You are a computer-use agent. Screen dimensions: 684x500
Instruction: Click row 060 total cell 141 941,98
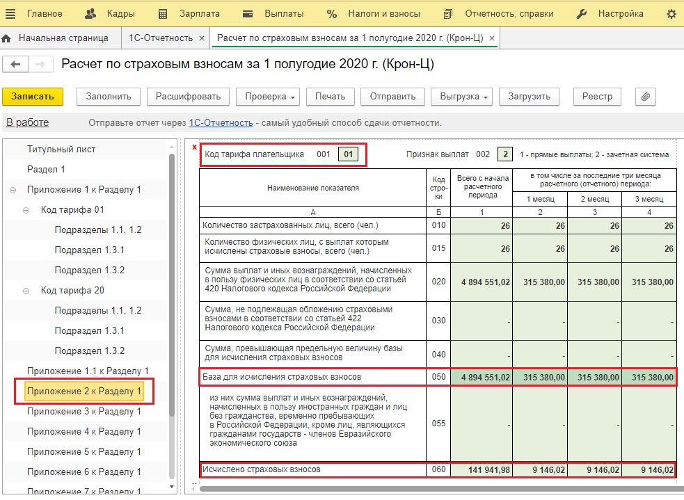[x=482, y=470]
